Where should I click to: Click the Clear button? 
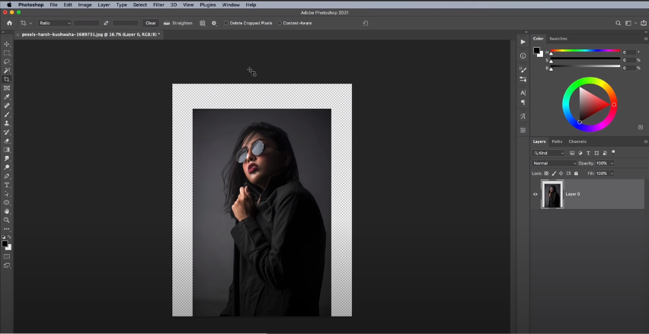click(x=151, y=23)
